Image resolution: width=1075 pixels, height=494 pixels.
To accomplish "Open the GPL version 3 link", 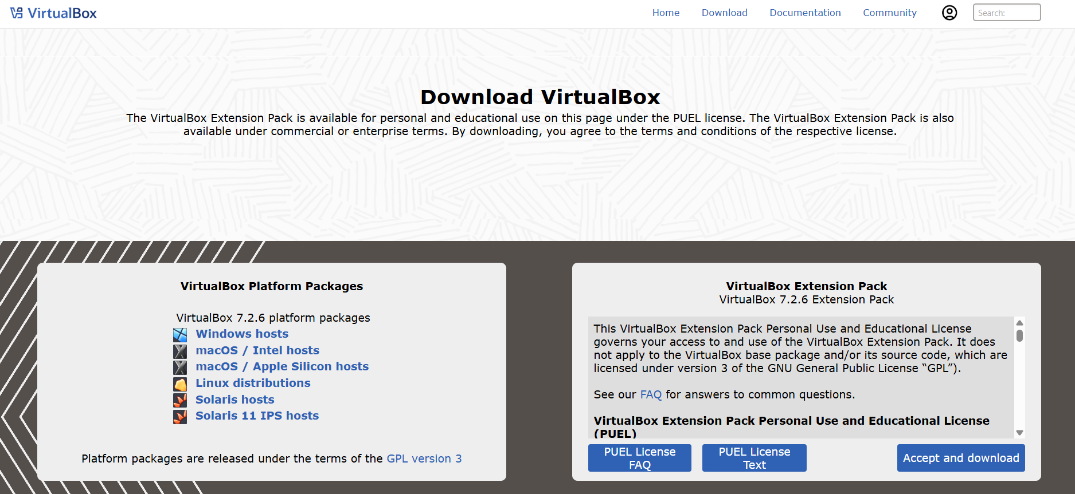I will point(424,459).
